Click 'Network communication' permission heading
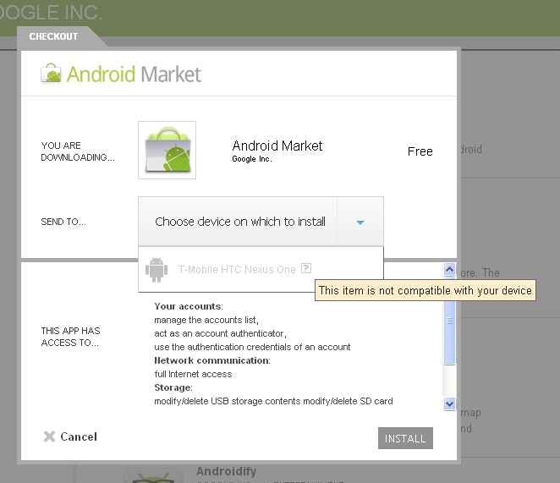This screenshot has width=560, height=483. pyautogui.click(x=212, y=360)
